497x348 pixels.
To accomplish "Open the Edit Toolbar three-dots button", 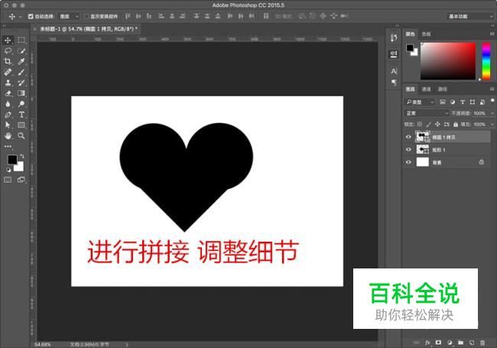I will (8, 146).
